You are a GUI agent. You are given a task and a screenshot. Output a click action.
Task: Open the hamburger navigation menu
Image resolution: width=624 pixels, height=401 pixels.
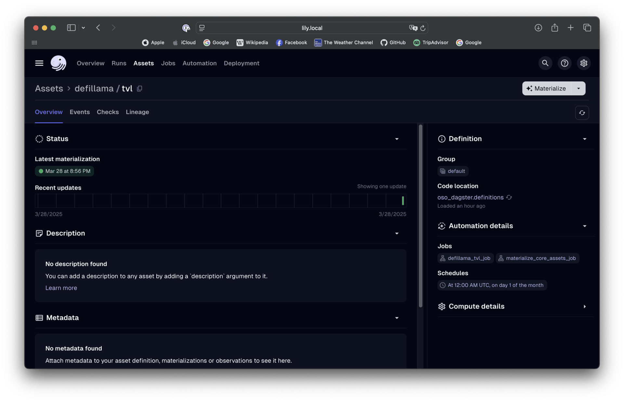point(39,63)
